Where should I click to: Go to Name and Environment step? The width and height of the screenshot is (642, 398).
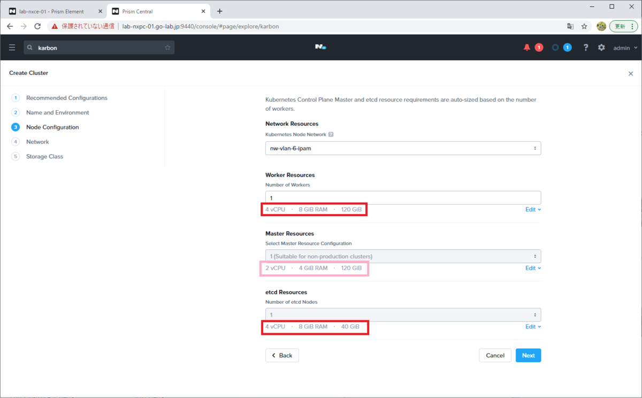[57, 112]
